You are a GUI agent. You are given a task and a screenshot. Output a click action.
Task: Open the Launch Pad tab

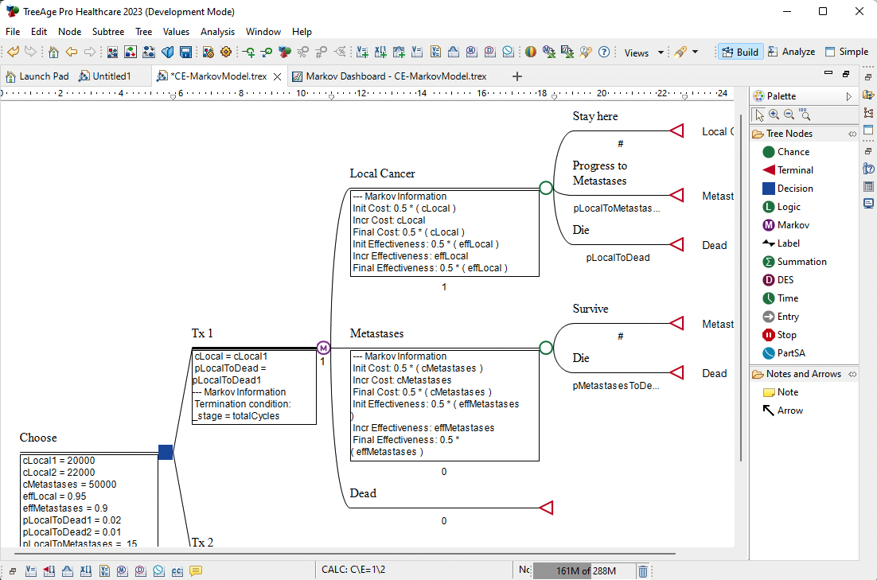point(37,76)
